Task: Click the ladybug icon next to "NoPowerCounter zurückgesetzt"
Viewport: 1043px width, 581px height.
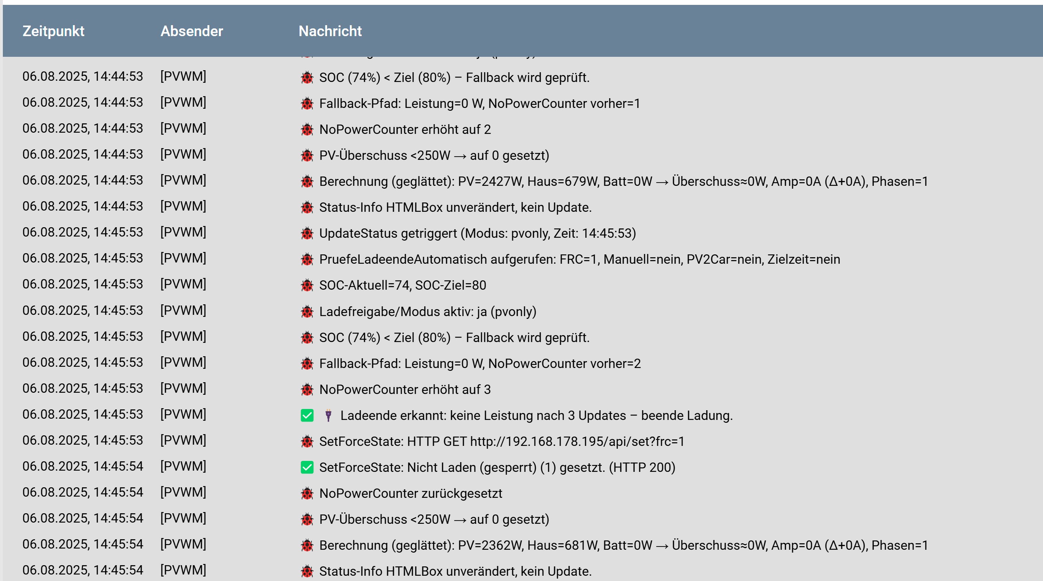Action: tap(307, 494)
